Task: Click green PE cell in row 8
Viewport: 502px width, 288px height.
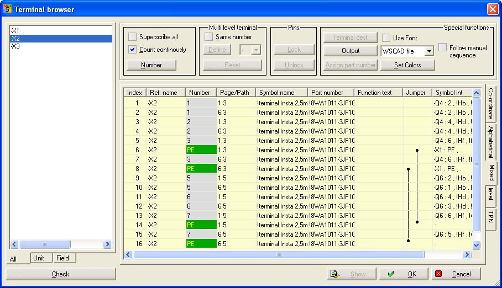Action: [201, 168]
